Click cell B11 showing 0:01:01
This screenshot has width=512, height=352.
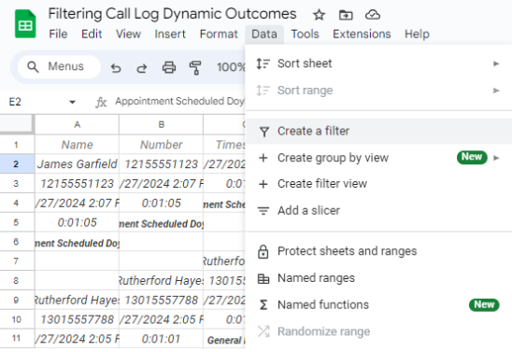click(162, 339)
